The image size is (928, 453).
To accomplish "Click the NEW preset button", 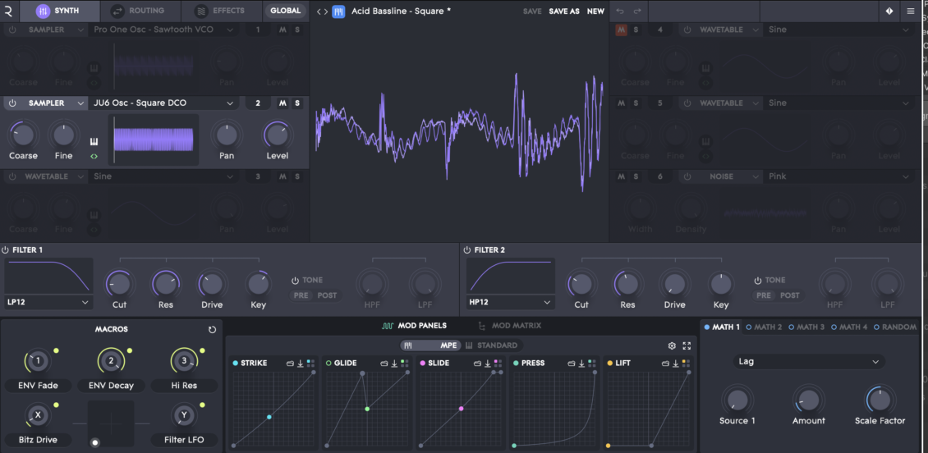I will click(x=595, y=11).
